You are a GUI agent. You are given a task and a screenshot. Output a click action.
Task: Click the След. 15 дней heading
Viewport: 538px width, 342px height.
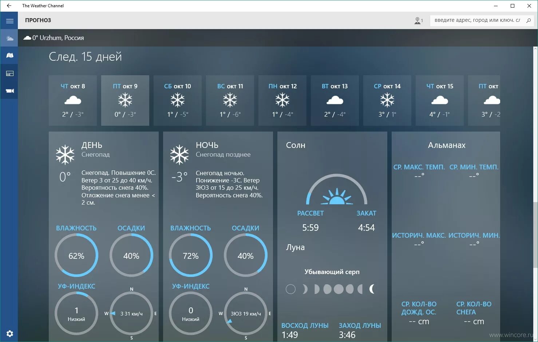(x=85, y=56)
